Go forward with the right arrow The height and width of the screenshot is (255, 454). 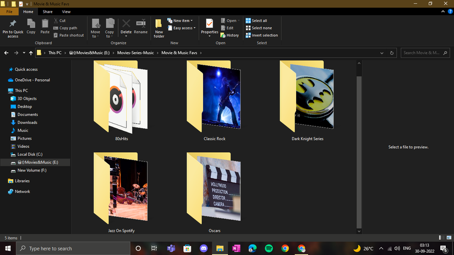(x=16, y=53)
